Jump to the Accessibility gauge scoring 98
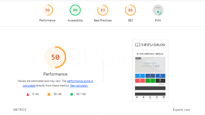This screenshot has height=115, width=205. click(75, 10)
